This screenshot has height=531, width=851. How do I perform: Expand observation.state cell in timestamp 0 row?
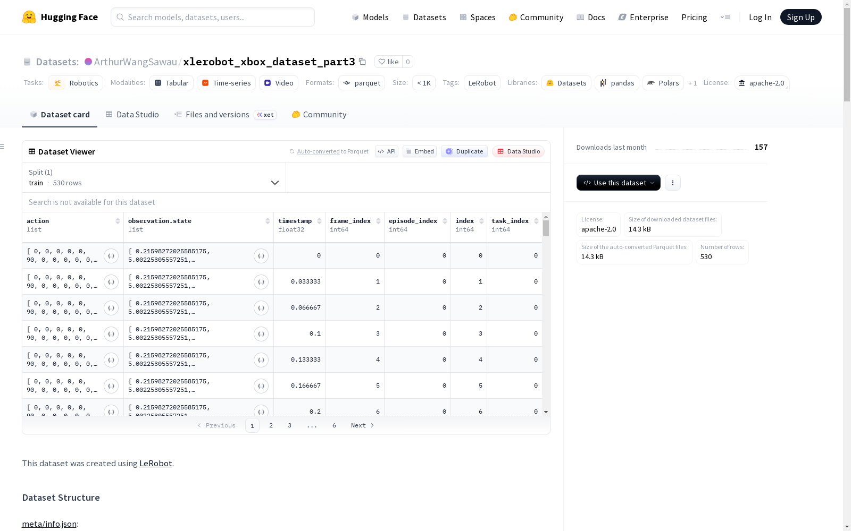pyautogui.click(x=261, y=256)
